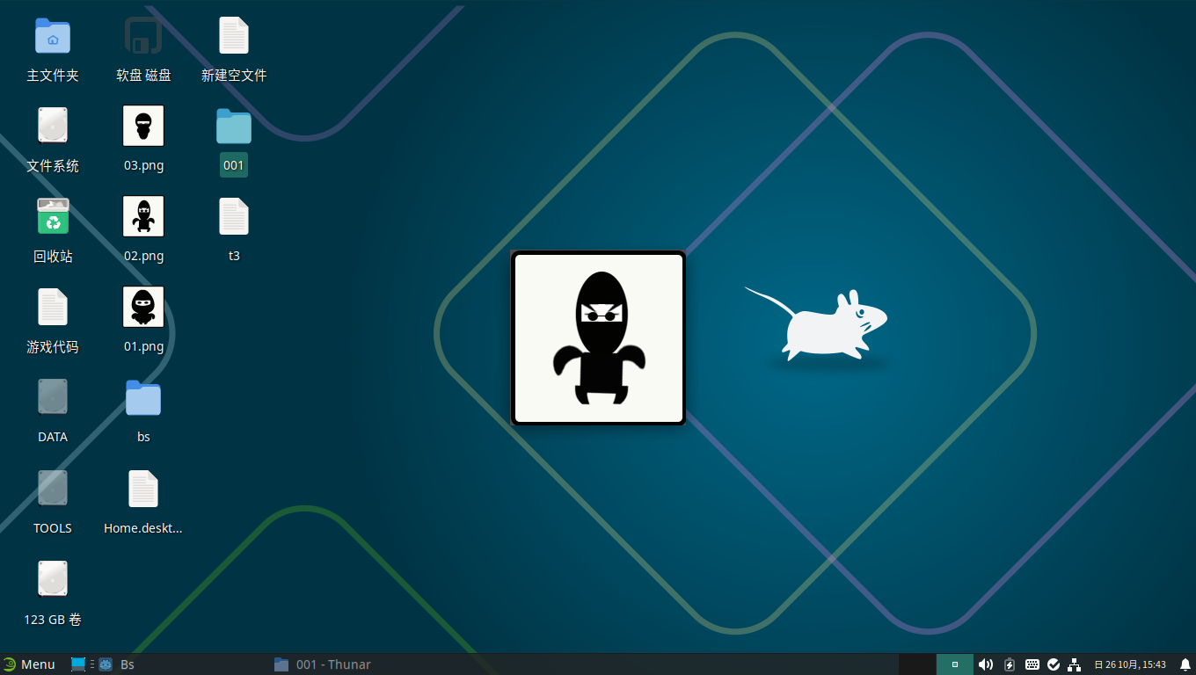This screenshot has height=675, width=1196.
Task: Select the 01.png image thumbnail
Action: point(143,308)
